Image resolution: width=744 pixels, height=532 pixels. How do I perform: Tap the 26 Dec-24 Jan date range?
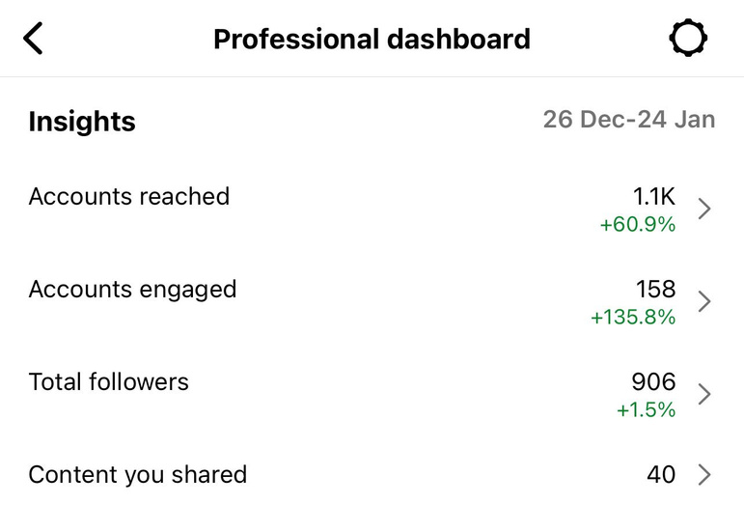(629, 120)
